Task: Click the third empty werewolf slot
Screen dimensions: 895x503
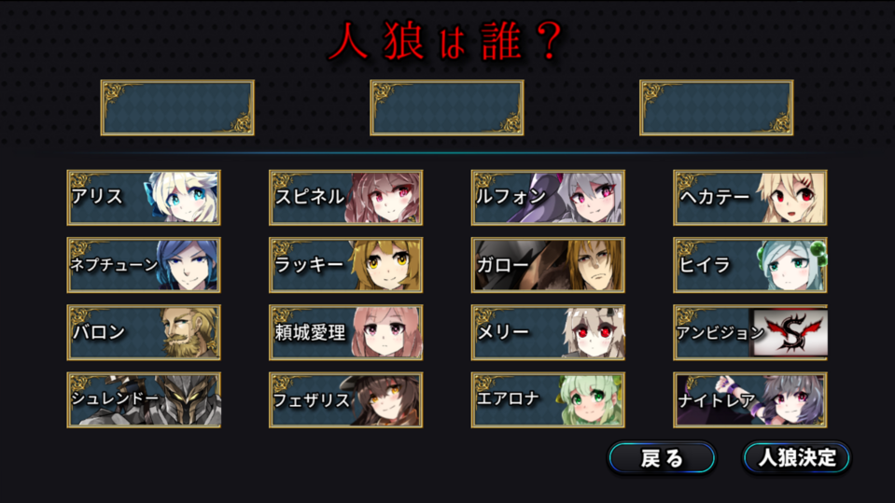Action: click(717, 107)
